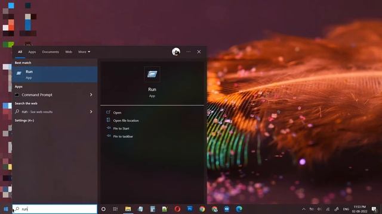The width and height of the screenshot is (382, 214).
Task: Open Microsoft Edge from the taskbar
Action: (x=239, y=209)
